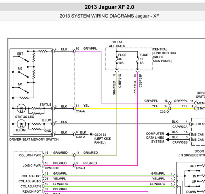
Task: Select the vertical PPL/RED wire label
Action: point(135,88)
